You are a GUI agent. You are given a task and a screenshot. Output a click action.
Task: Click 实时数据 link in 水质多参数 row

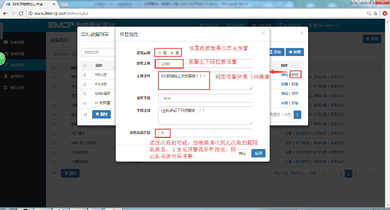302,152
